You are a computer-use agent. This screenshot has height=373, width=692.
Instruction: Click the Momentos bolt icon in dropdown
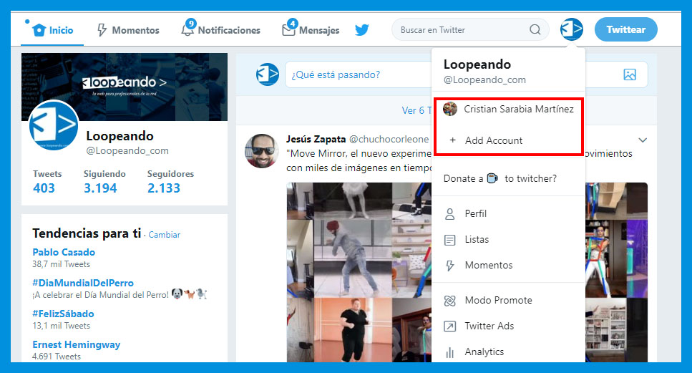click(x=449, y=266)
